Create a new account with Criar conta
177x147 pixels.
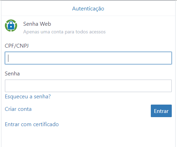tap(18, 109)
